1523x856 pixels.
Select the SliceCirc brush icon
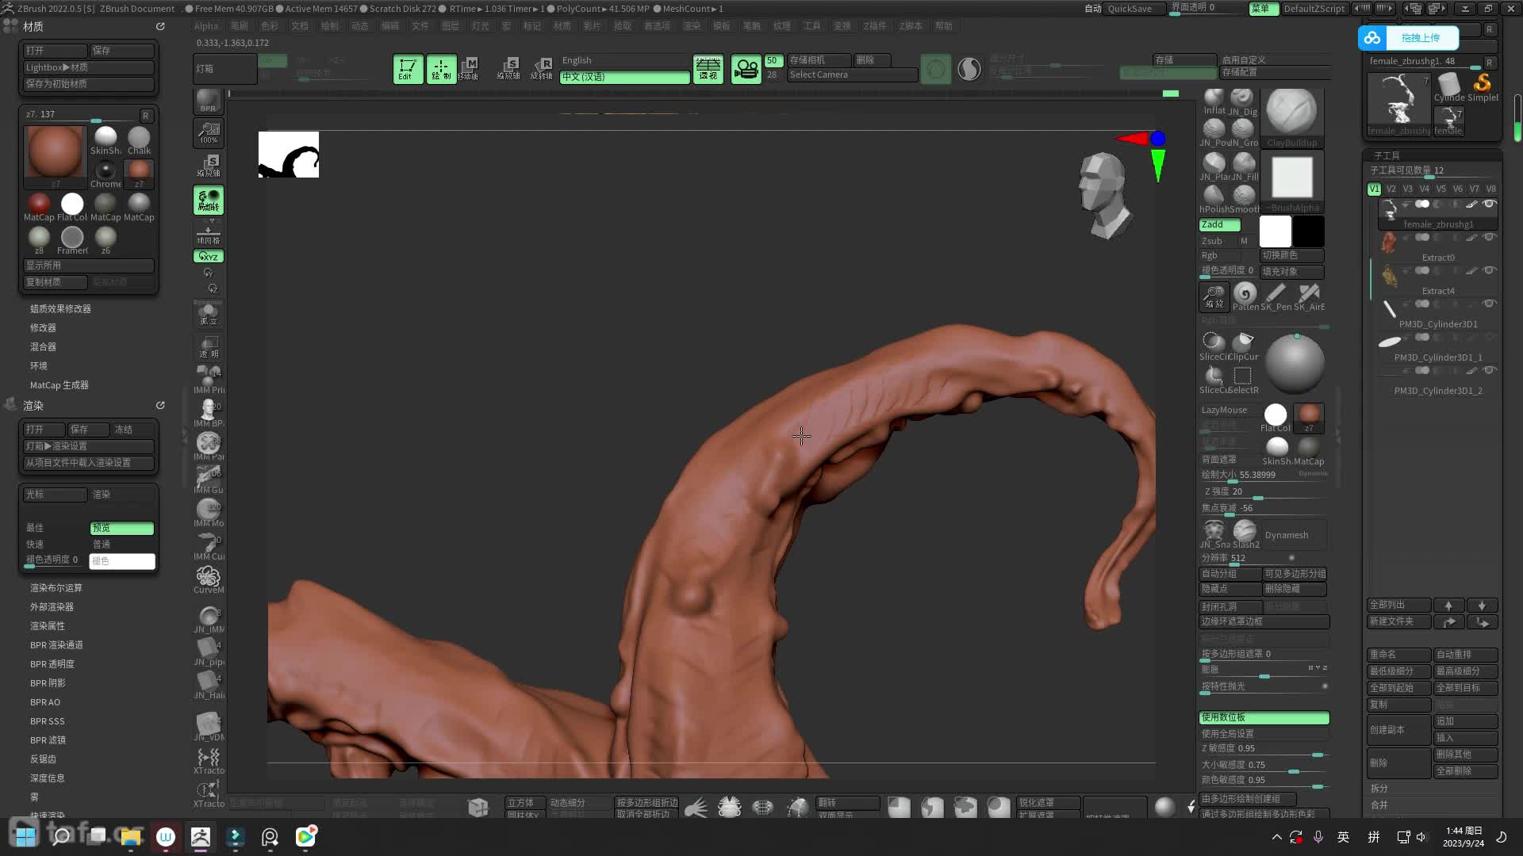1213,346
